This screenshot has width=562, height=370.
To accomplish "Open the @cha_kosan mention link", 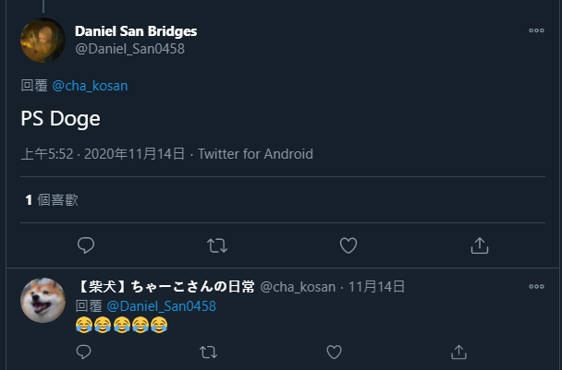I will click(90, 86).
